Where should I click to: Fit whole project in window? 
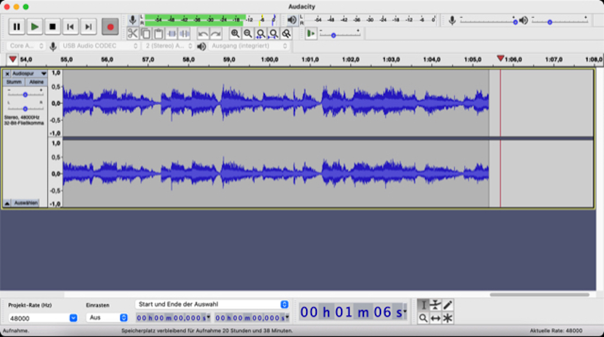[274, 34]
